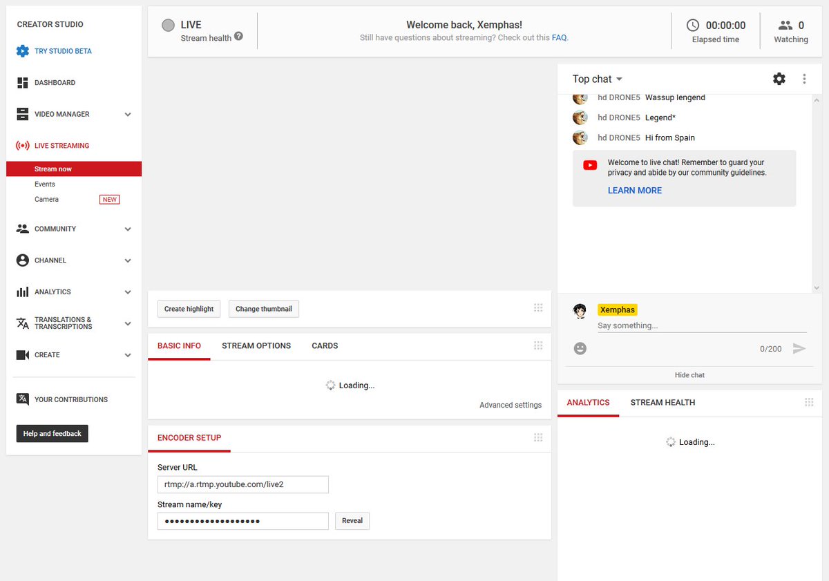Click the Server URL field

point(243,484)
